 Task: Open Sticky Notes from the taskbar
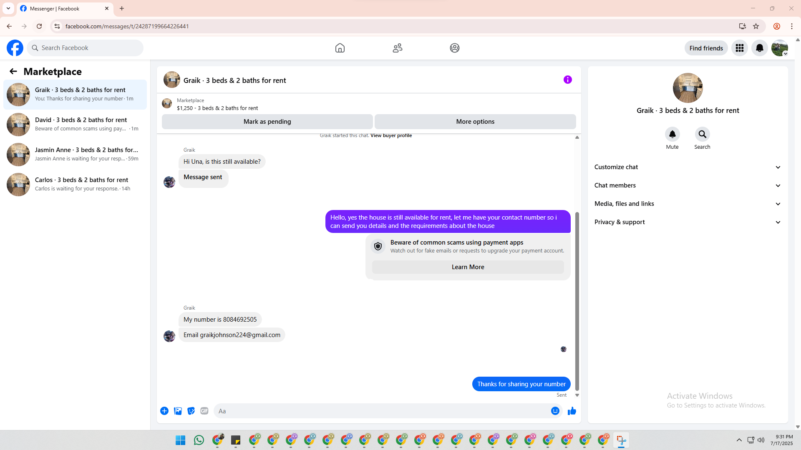(236, 440)
